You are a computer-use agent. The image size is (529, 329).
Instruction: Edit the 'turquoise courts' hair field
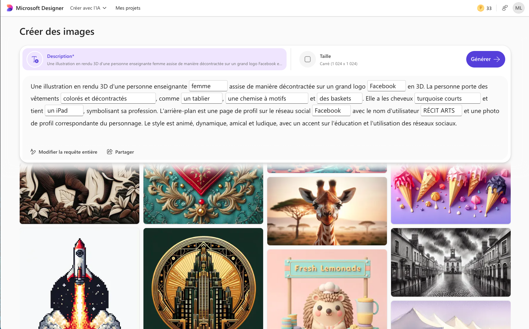(447, 99)
